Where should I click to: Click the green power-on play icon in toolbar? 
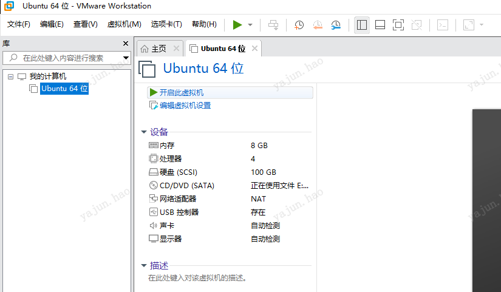tap(237, 25)
